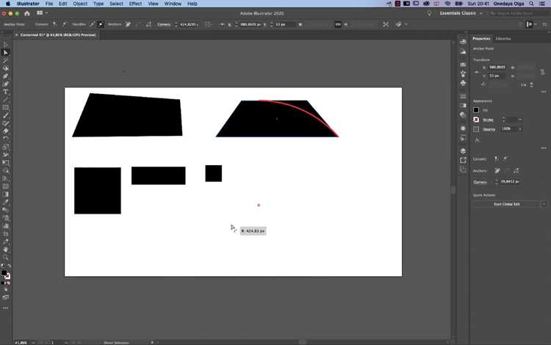Open Opacity options link in Appearance
Screen dimensions: 551x345
pyautogui.click(x=489, y=129)
